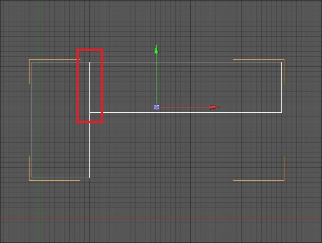
Task: Click the red X-axis arrow handle
Action: coord(215,107)
